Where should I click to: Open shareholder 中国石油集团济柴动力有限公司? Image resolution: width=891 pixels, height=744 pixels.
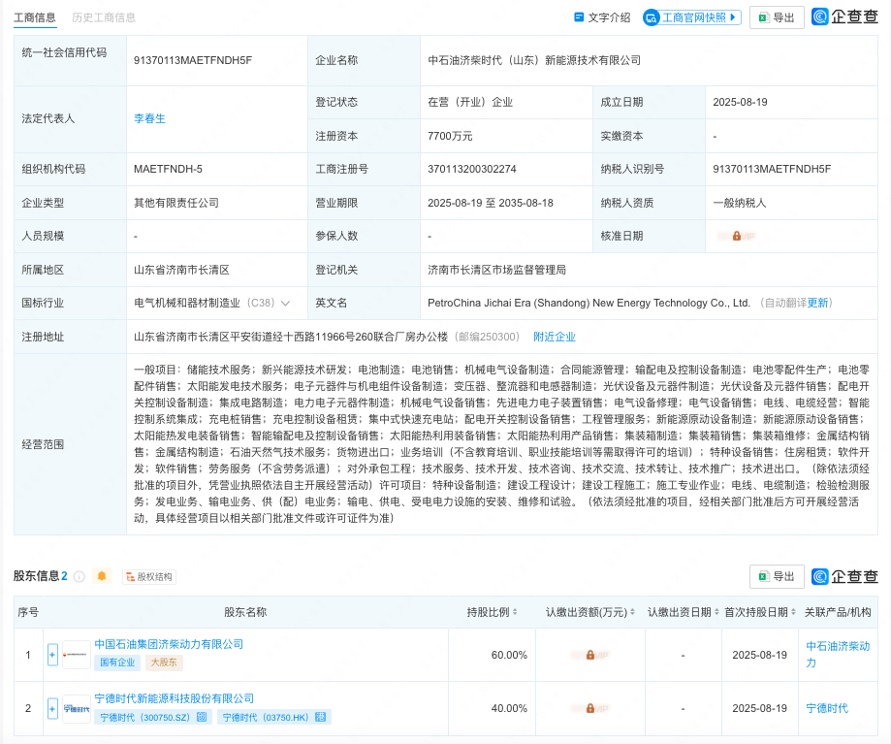point(169,644)
